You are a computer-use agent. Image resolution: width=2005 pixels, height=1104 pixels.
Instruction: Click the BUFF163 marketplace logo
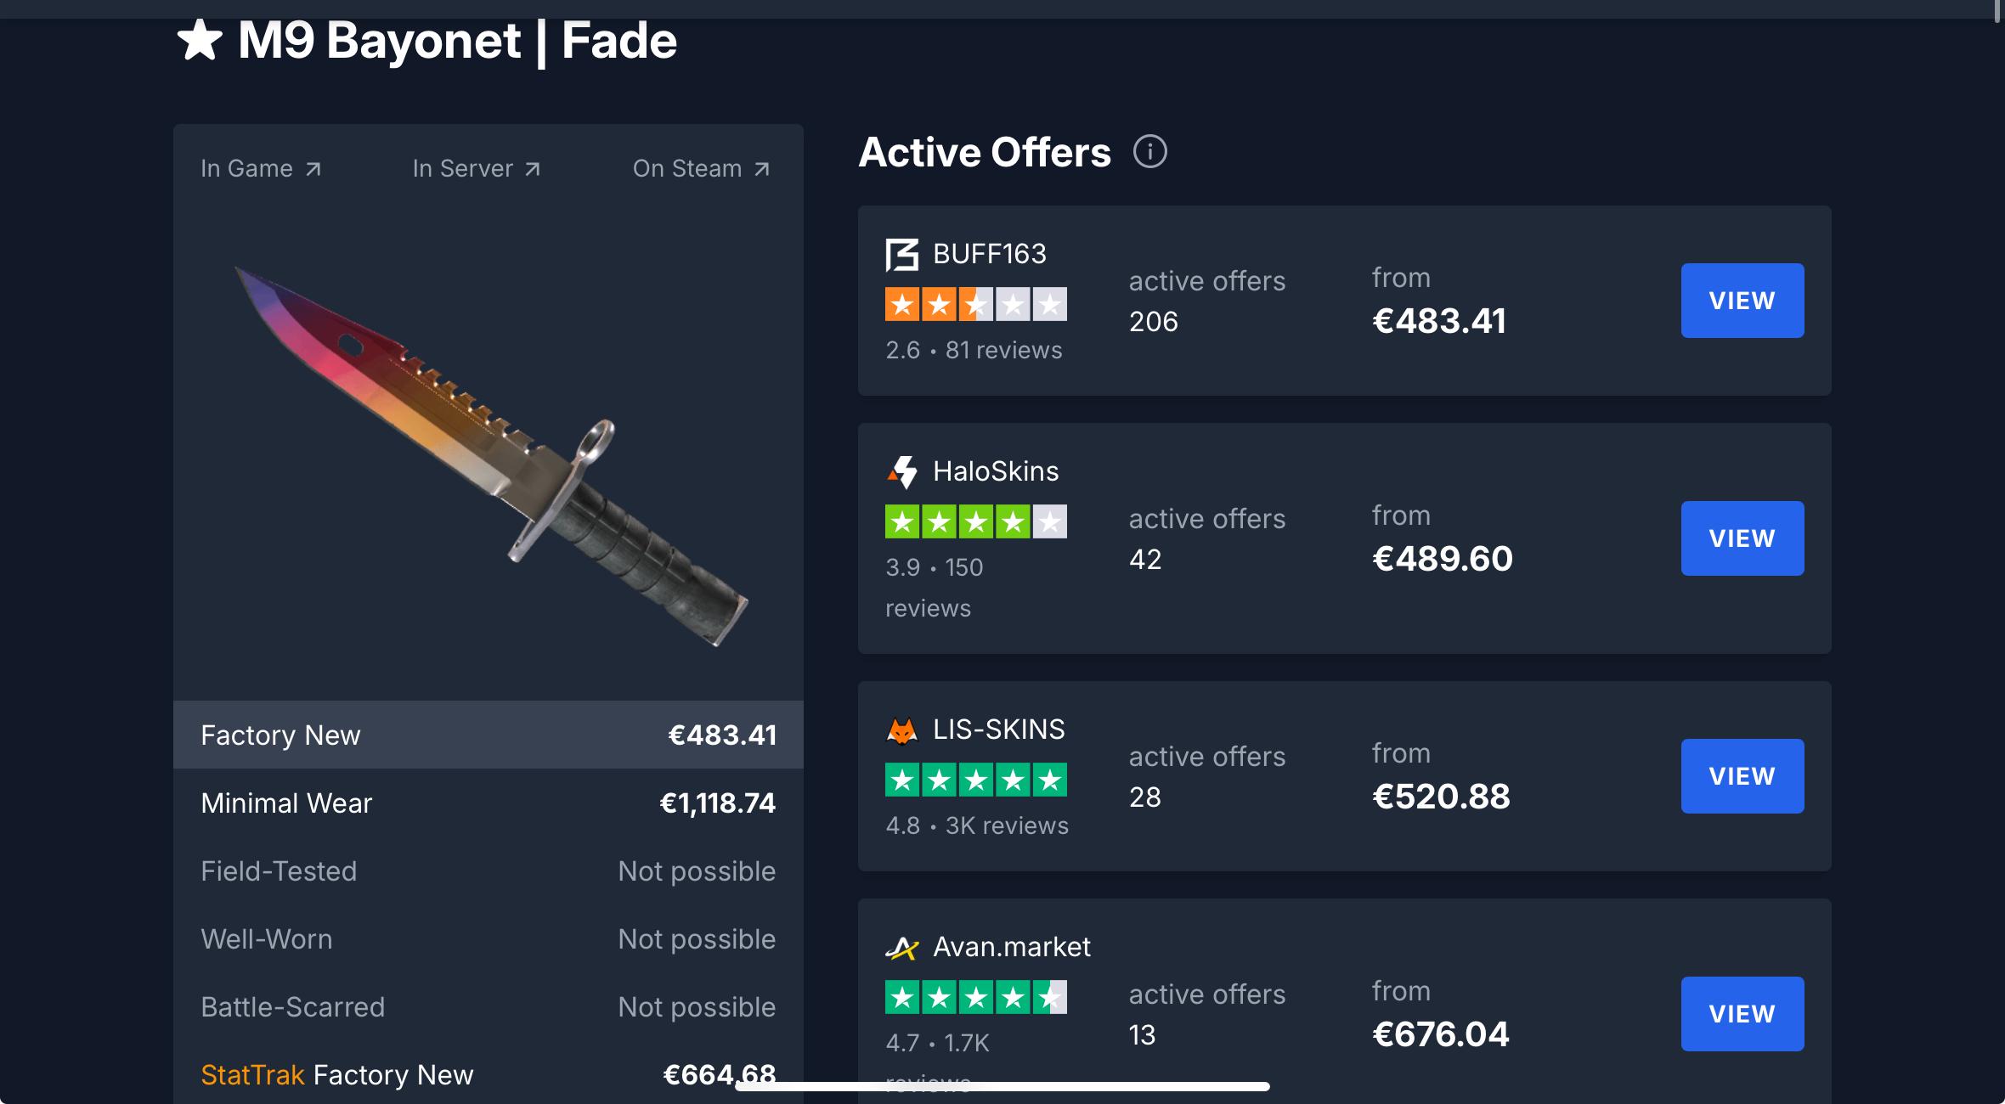[x=902, y=254]
